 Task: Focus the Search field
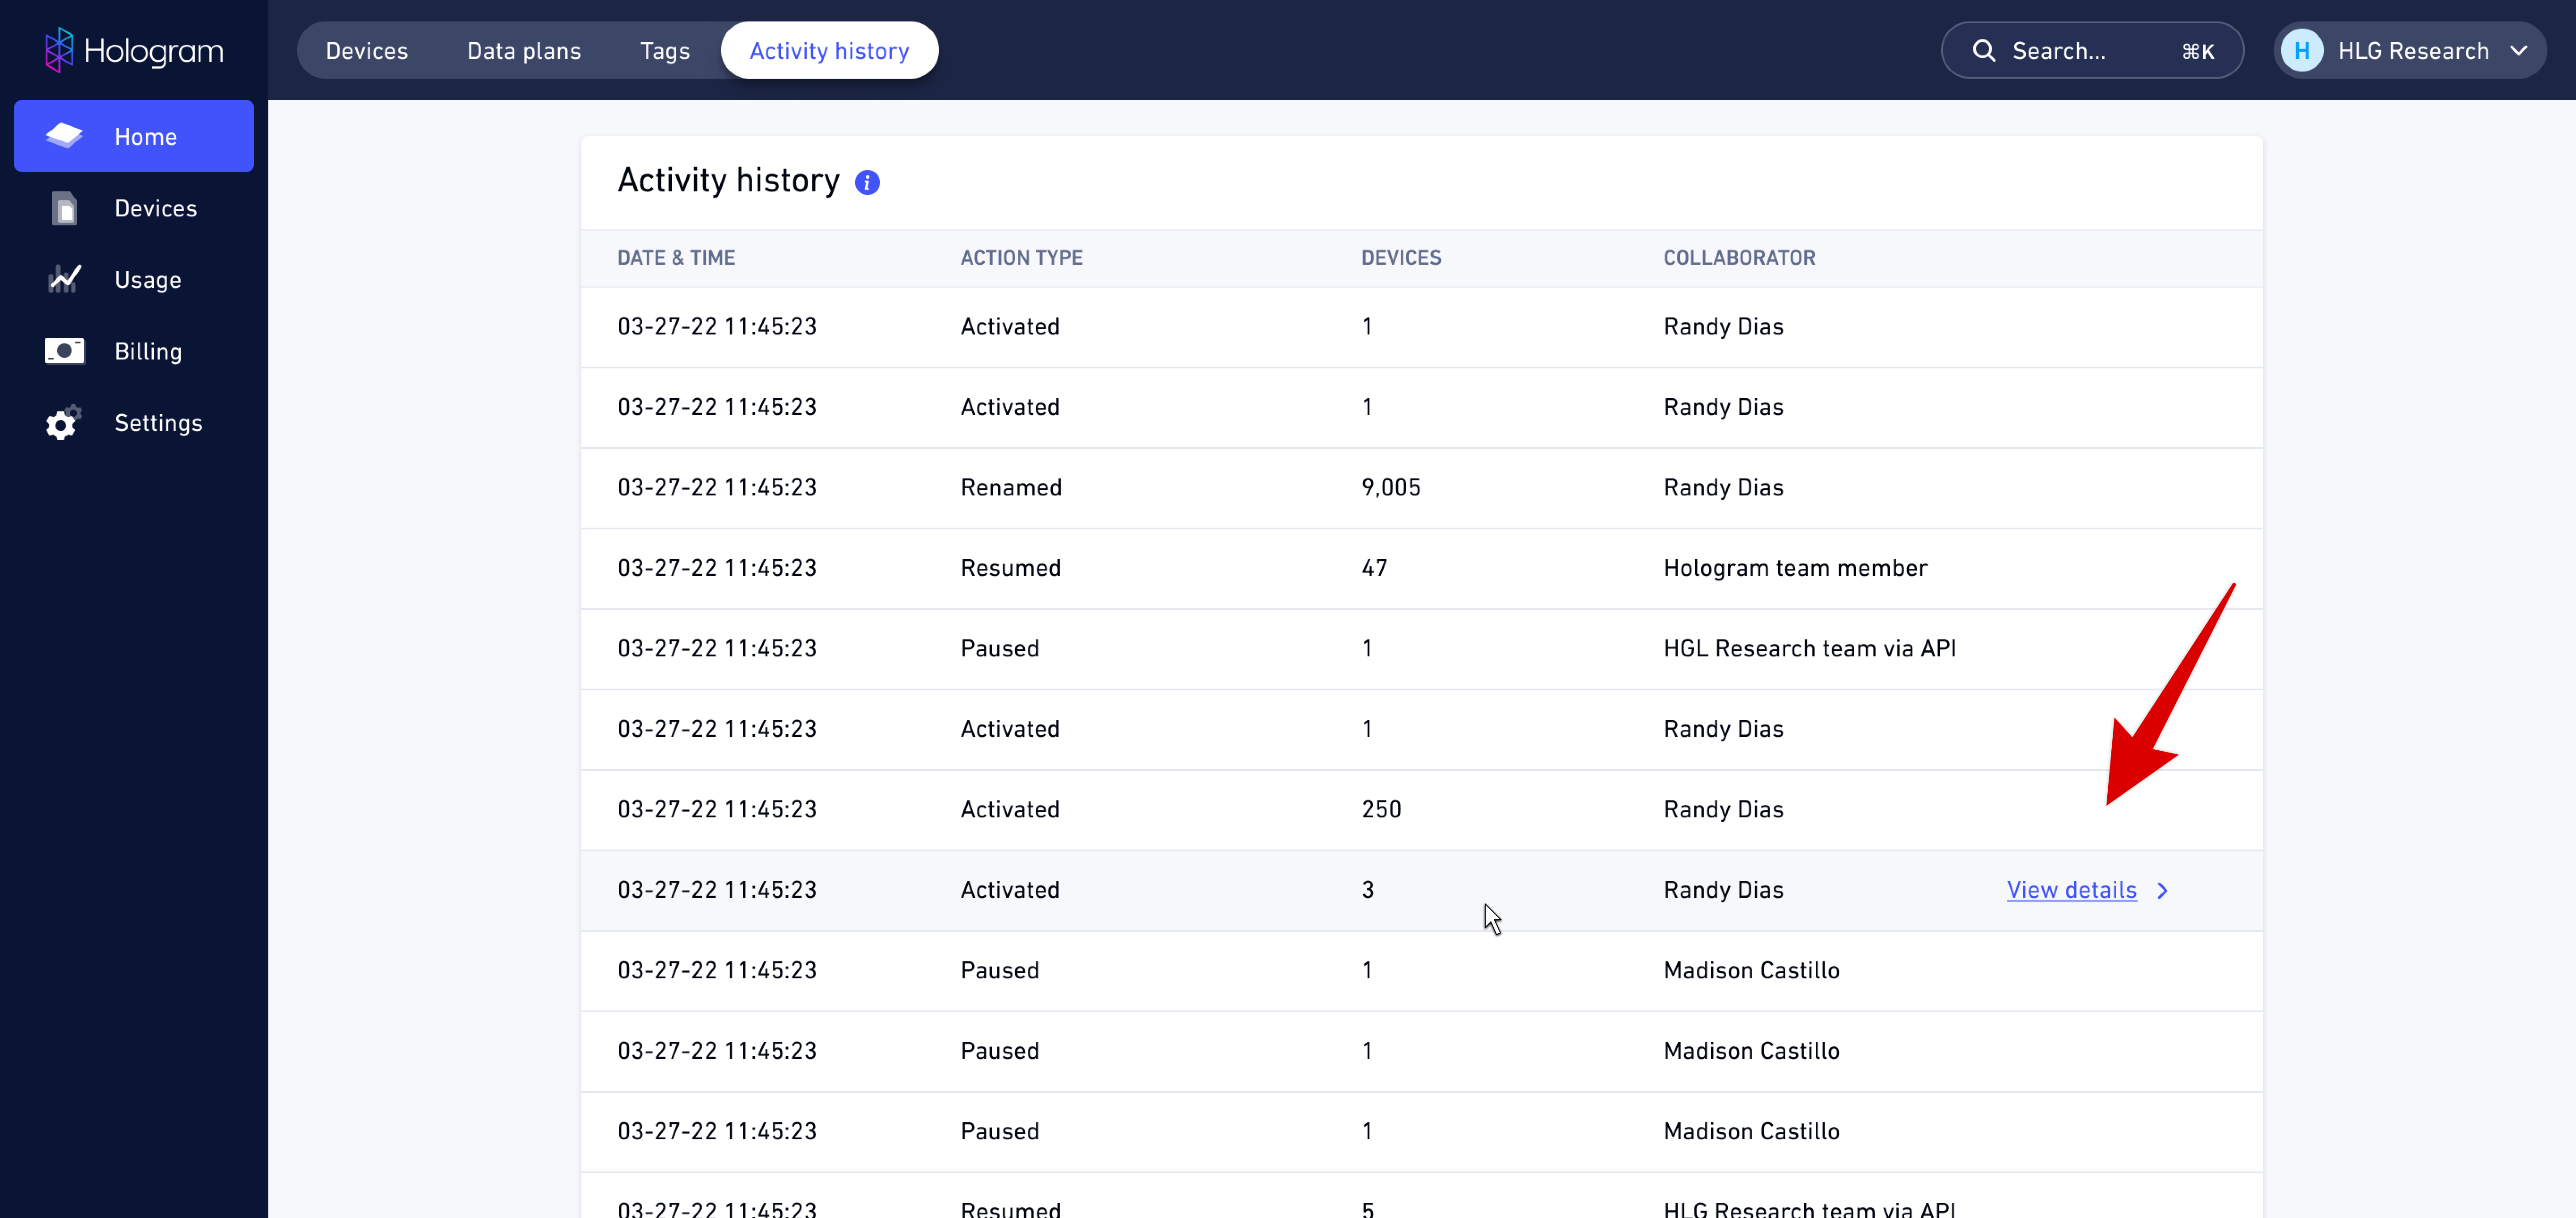tap(2092, 50)
